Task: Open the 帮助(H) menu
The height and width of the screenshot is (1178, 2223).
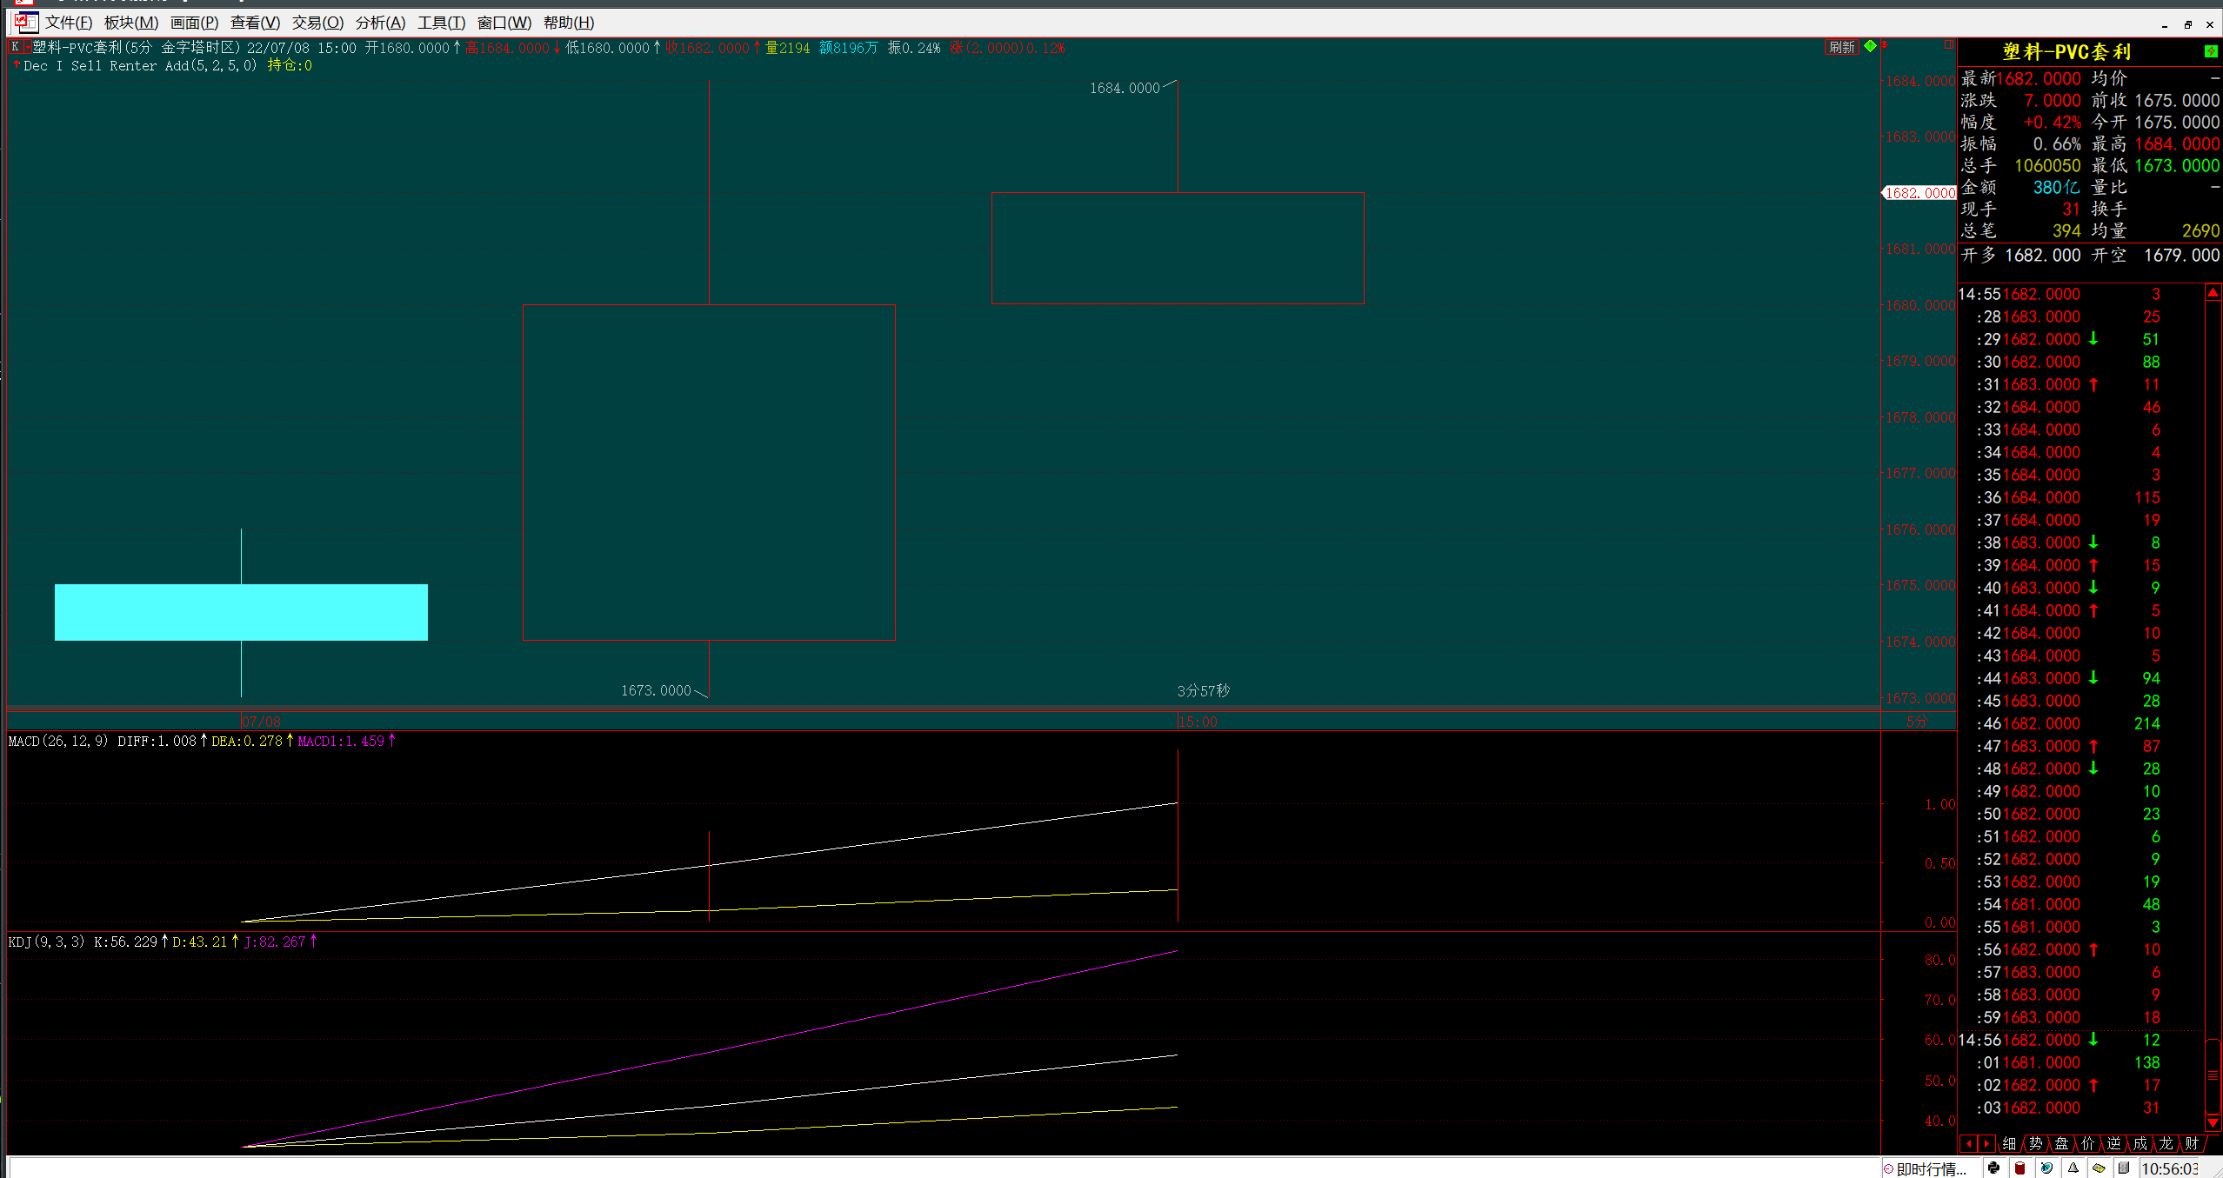Action: (569, 23)
